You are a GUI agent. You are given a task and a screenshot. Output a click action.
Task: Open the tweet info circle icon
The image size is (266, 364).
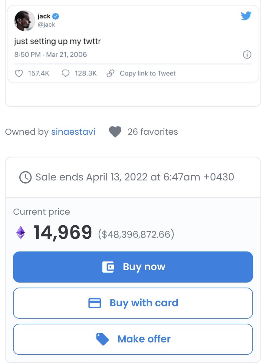click(247, 55)
